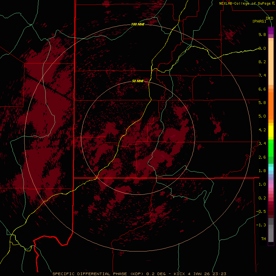Pick the purple segment atop the color bar
Viewport: 276px width, 276px height.
click(x=271, y=31)
